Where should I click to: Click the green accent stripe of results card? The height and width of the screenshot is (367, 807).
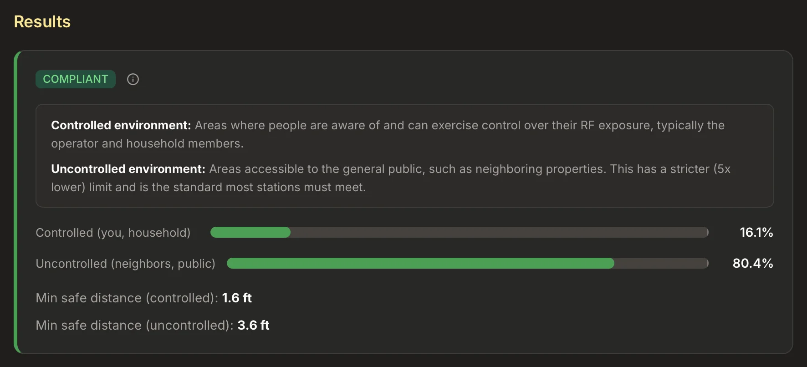click(16, 202)
